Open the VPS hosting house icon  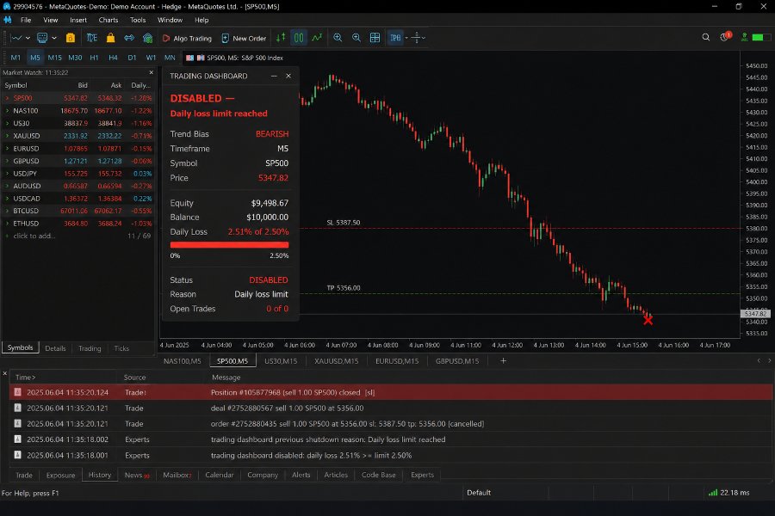click(147, 38)
